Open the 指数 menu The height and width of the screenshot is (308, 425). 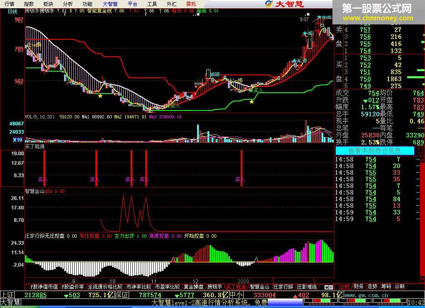click(x=29, y=4)
